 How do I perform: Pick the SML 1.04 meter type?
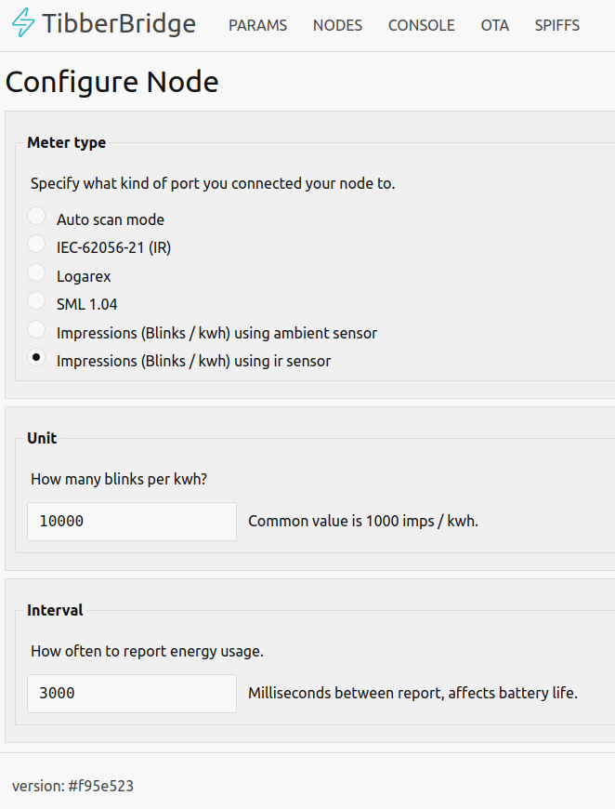point(36,300)
